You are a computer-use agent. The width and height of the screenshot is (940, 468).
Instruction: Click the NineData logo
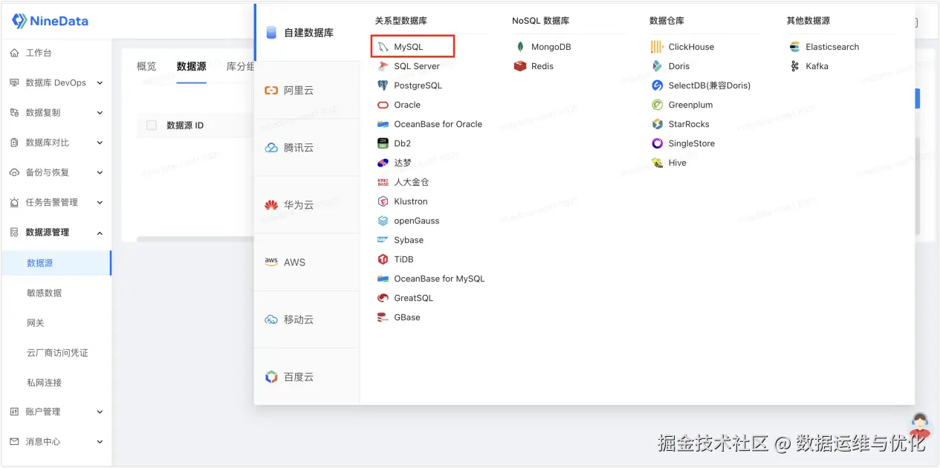[x=50, y=21]
